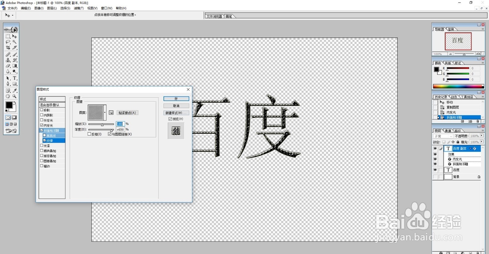The width and height of the screenshot is (489, 254).
Task: Click the 缩放 scale percentage field
Action: tap(120, 124)
